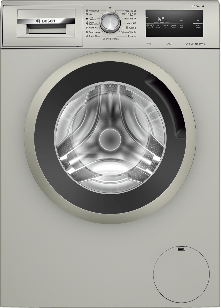Choose the Delicates/Silk program label
This screenshot has width=221, height=308.
click(127, 32)
